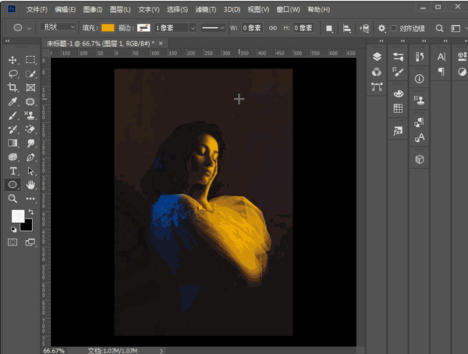Select the Ellipse shape tool
The image size is (468, 354).
point(12,185)
